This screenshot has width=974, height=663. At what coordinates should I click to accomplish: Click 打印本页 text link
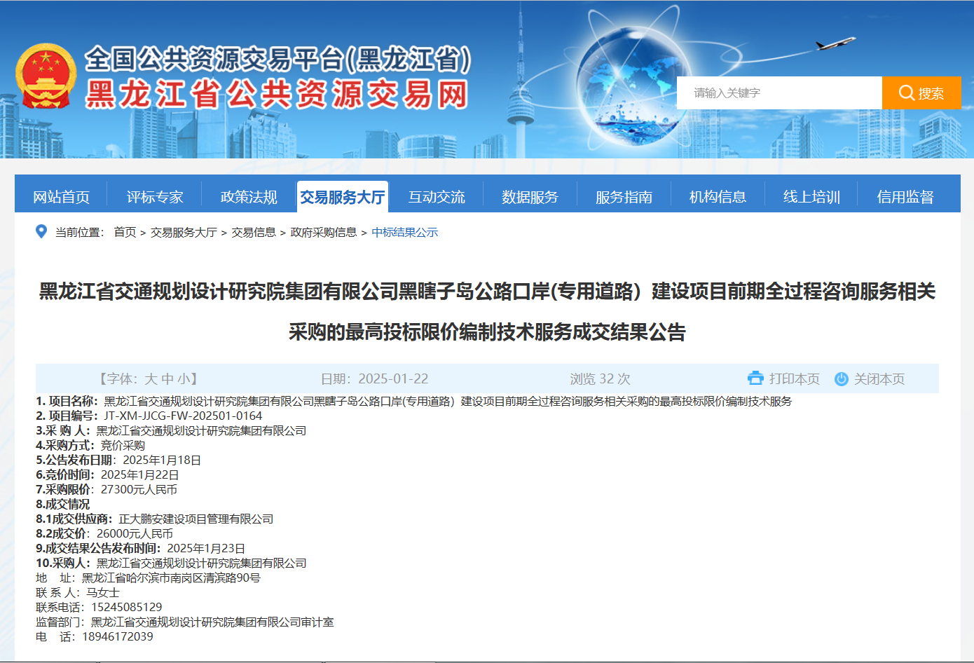(x=794, y=379)
